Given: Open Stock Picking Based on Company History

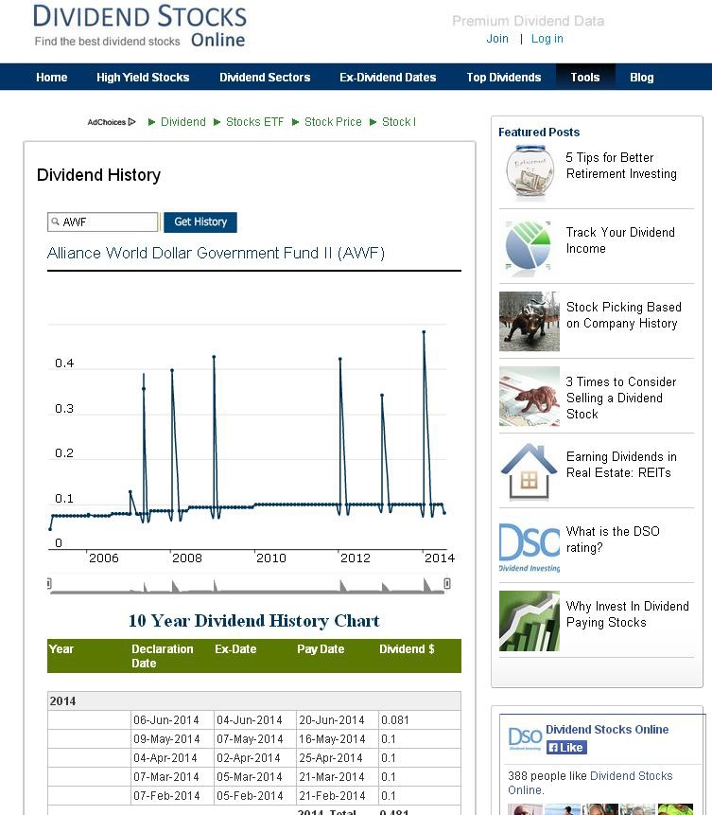Looking at the screenshot, I should pos(623,315).
